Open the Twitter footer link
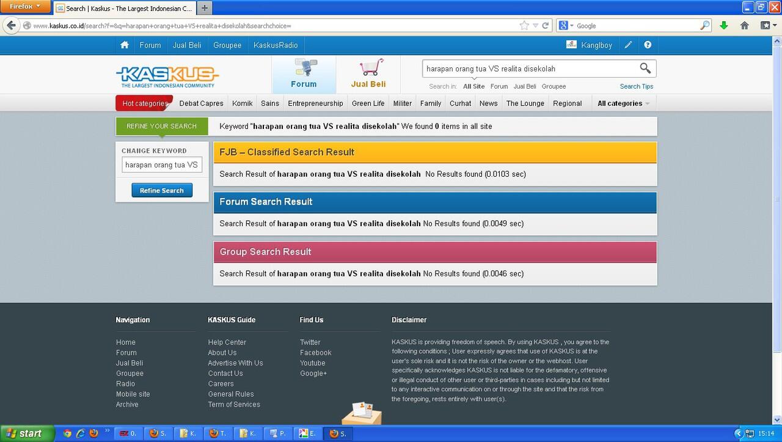The width and height of the screenshot is (782, 442). coord(310,342)
